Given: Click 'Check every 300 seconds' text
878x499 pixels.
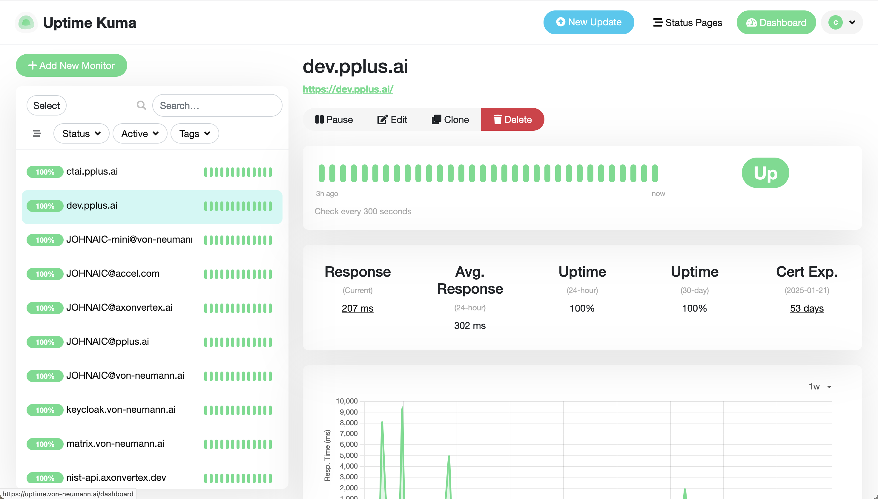Looking at the screenshot, I should pos(363,212).
